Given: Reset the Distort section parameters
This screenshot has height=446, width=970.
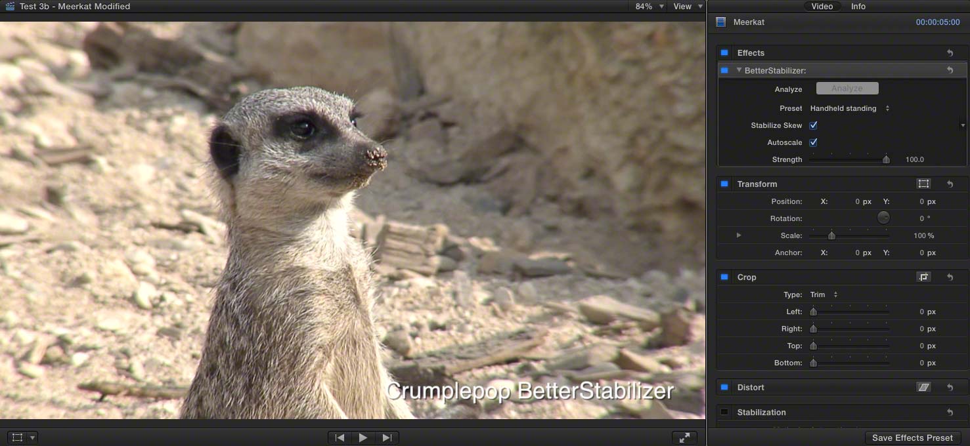Looking at the screenshot, I should [x=950, y=388].
